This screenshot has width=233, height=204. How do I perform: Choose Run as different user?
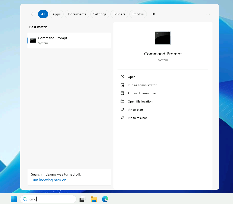pos(142,93)
